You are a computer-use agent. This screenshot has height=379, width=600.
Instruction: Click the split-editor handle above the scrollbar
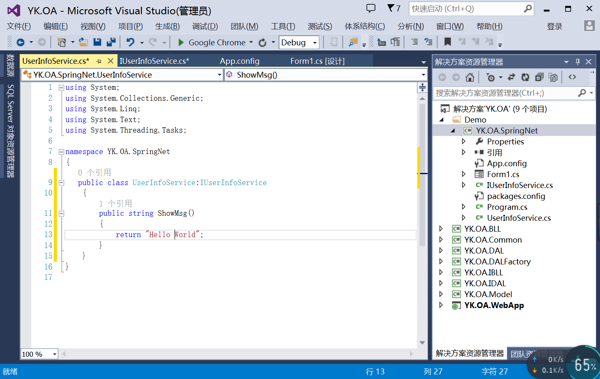(x=423, y=87)
